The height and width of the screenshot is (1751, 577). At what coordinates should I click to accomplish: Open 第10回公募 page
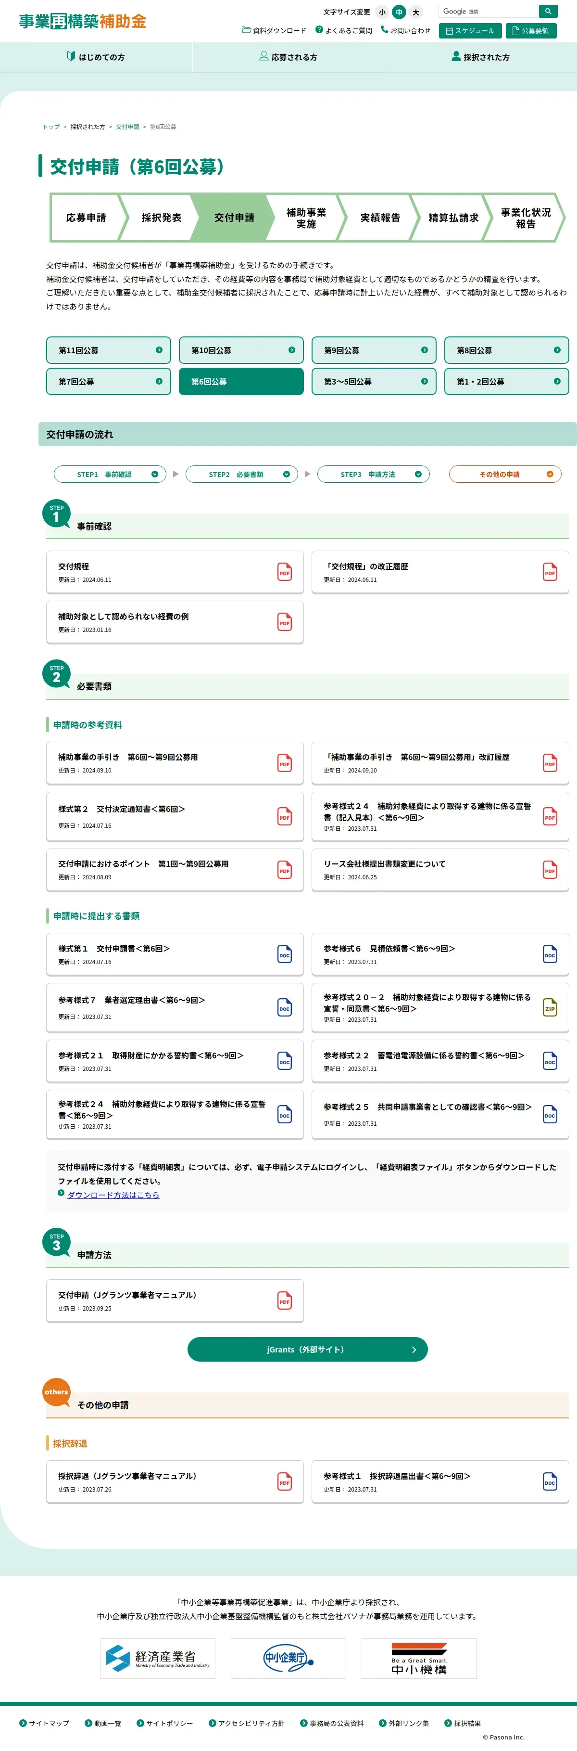pyautogui.click(x=241, y=350)
